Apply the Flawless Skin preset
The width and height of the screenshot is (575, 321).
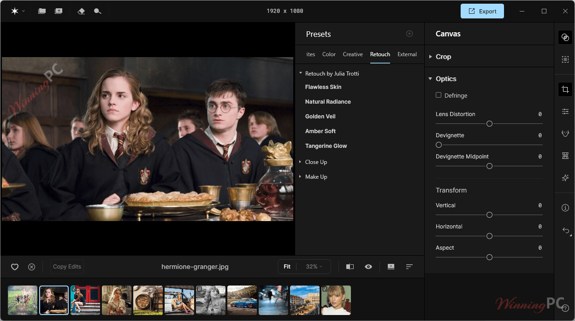[x=323, y=87]
